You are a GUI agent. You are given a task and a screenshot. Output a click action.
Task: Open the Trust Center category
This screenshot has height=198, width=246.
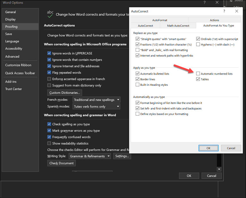click(x=14, y=89)
